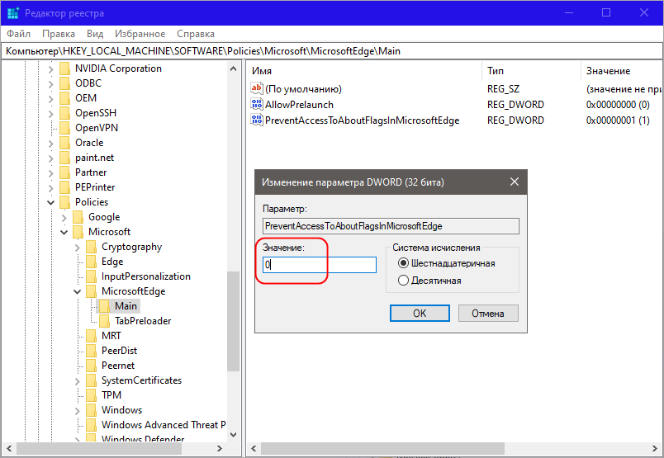Image resolution: width=664 pixels, height=458 pixels.
Task: Expand the NVIDIA Corporation key
Action: tap(51, 69)
